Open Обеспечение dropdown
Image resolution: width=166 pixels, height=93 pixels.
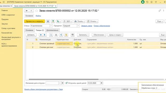(x=99, y=35)
